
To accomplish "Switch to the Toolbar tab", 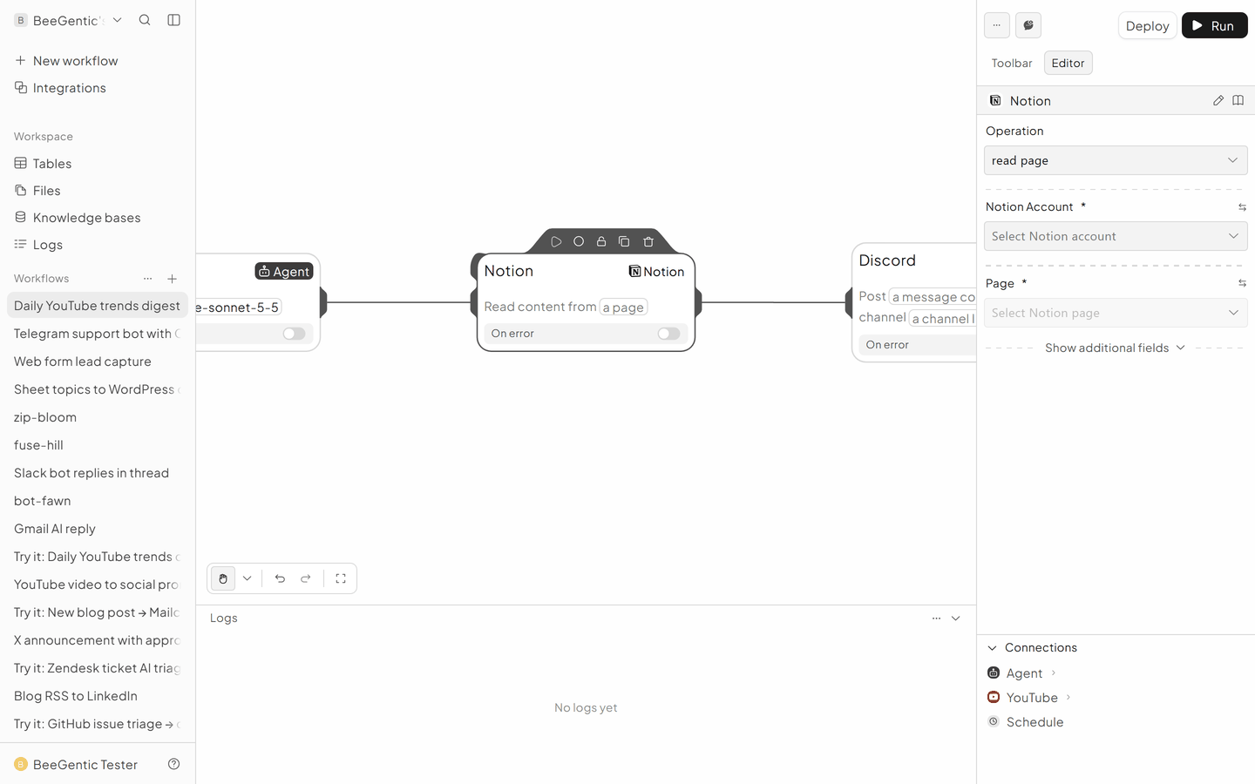I will tap(1012, 63).
